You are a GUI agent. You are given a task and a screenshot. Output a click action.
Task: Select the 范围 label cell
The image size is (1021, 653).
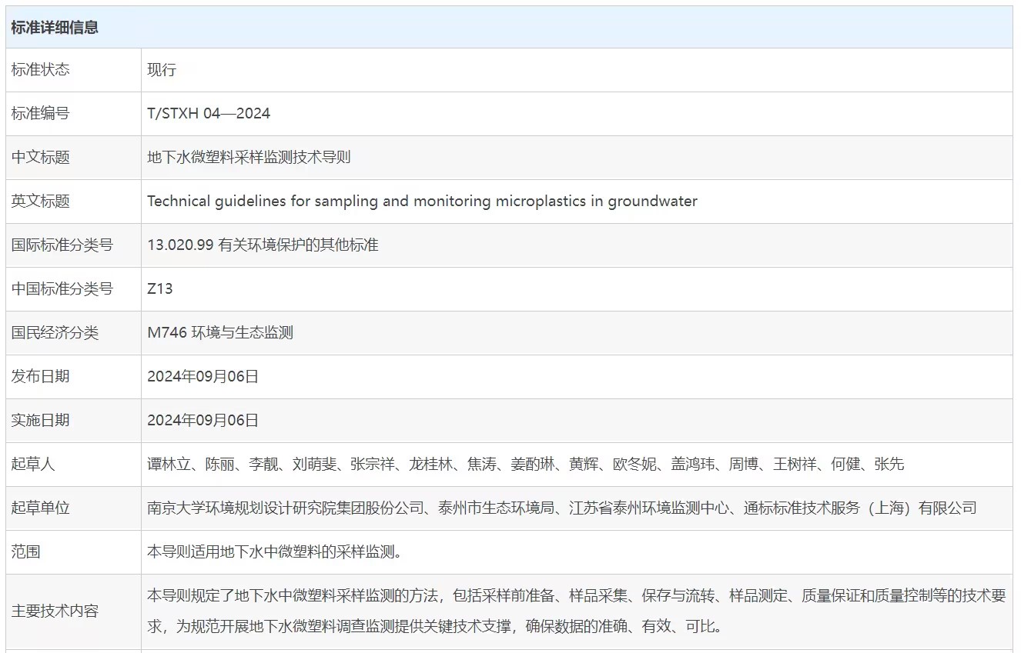(x=73, y=552)
